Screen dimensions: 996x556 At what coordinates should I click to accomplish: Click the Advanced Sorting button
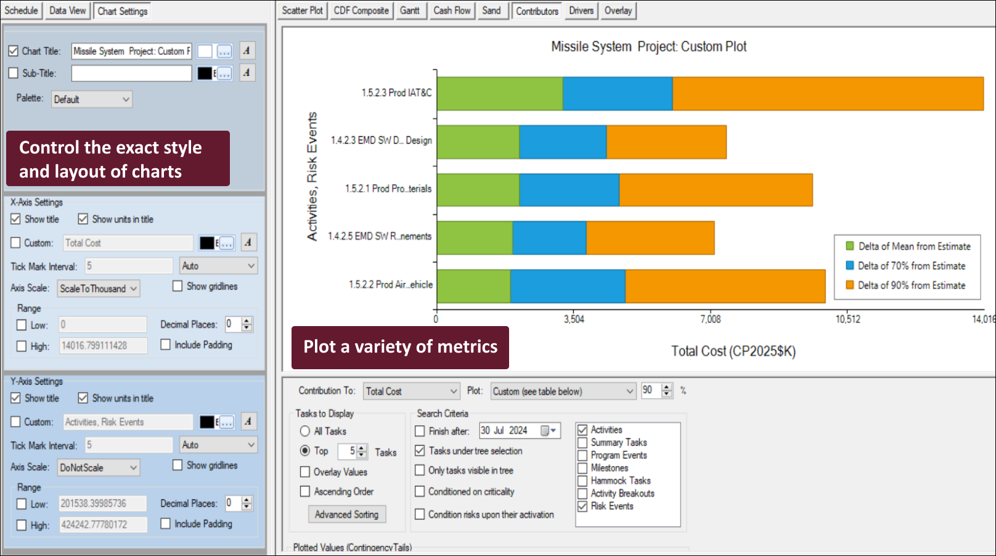tap(347, 513)
